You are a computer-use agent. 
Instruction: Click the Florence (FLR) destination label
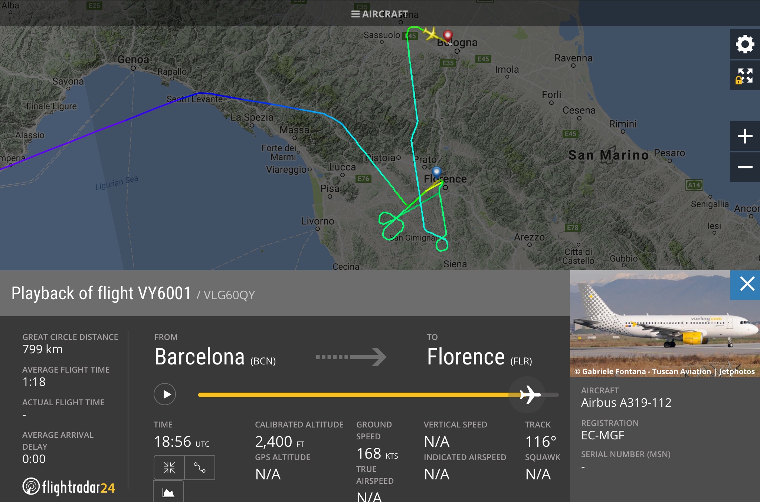(x=479, y=357)
